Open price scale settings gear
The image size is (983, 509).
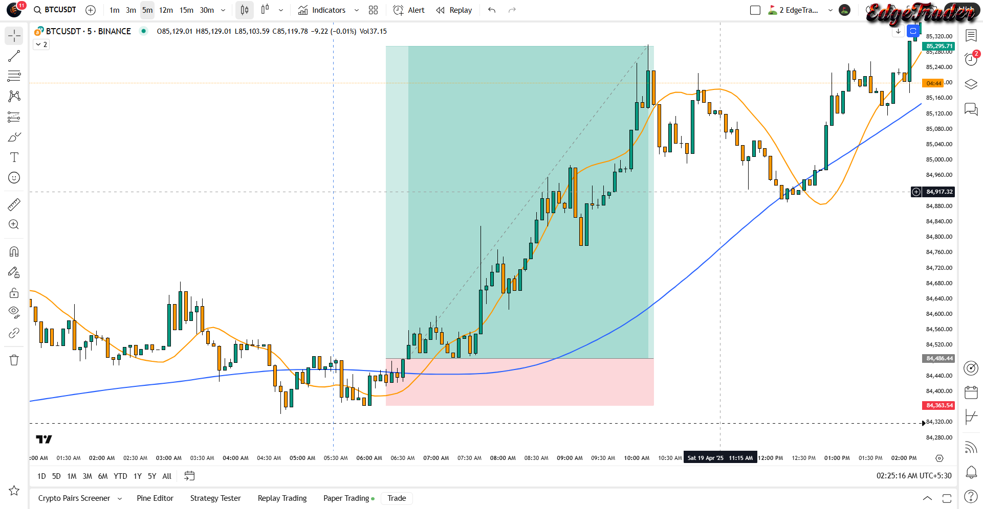pyautogui.click(x=940, y=458)
